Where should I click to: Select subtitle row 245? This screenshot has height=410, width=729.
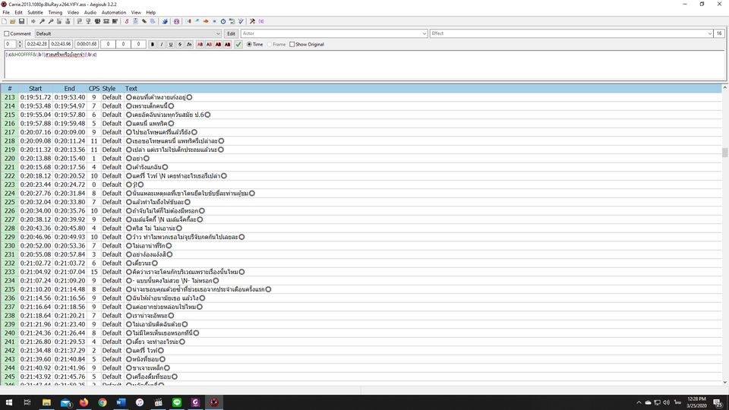point(361,377)
